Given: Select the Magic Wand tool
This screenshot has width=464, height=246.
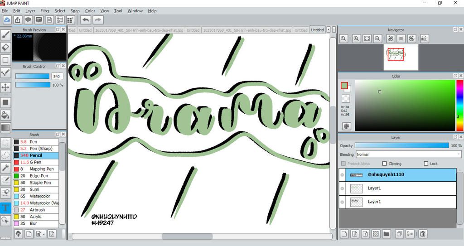Looking at the screenshot, I should point(5,168).
